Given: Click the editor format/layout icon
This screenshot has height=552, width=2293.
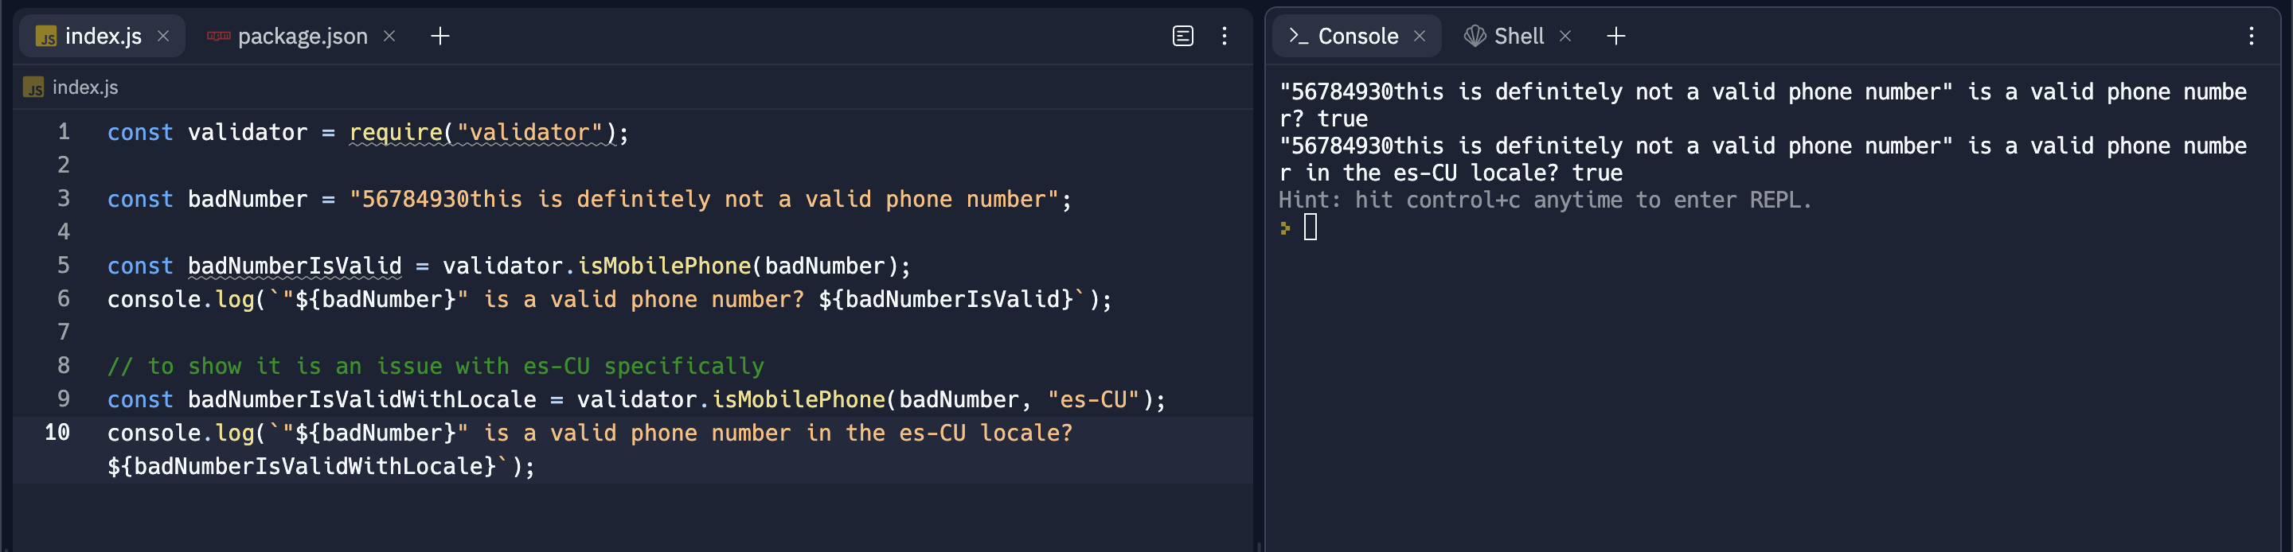Looking at the screenshot, I should (x=1182, y=37).
